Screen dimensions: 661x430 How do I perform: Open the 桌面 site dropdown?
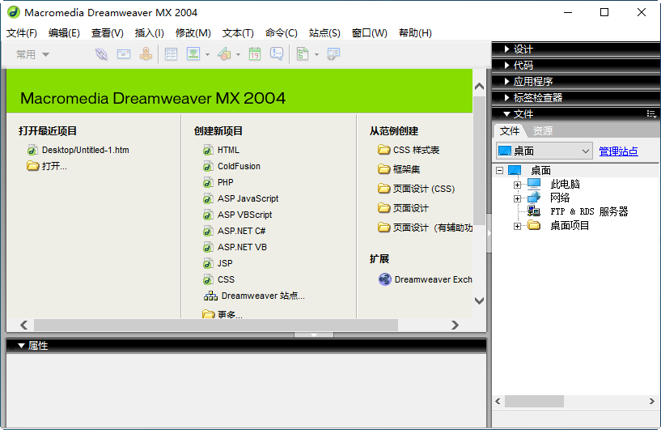[x=544, y=151]
